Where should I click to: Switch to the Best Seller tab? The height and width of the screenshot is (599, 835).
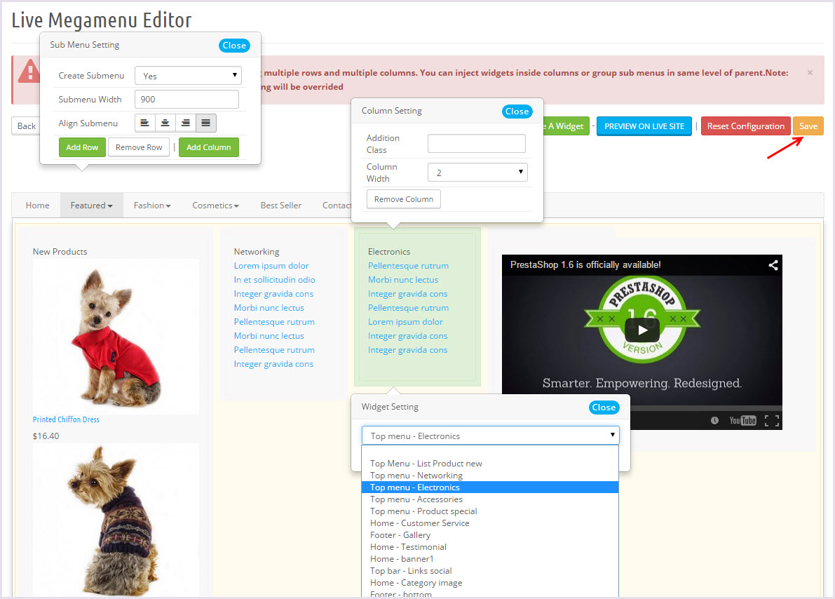(x=280, y=206)
